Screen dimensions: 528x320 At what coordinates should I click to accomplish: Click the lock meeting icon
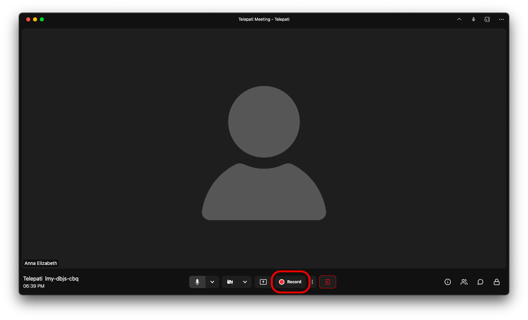pyautogui.click(x=497, y=282)
